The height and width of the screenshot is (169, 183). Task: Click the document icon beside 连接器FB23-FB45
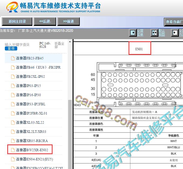13,58
